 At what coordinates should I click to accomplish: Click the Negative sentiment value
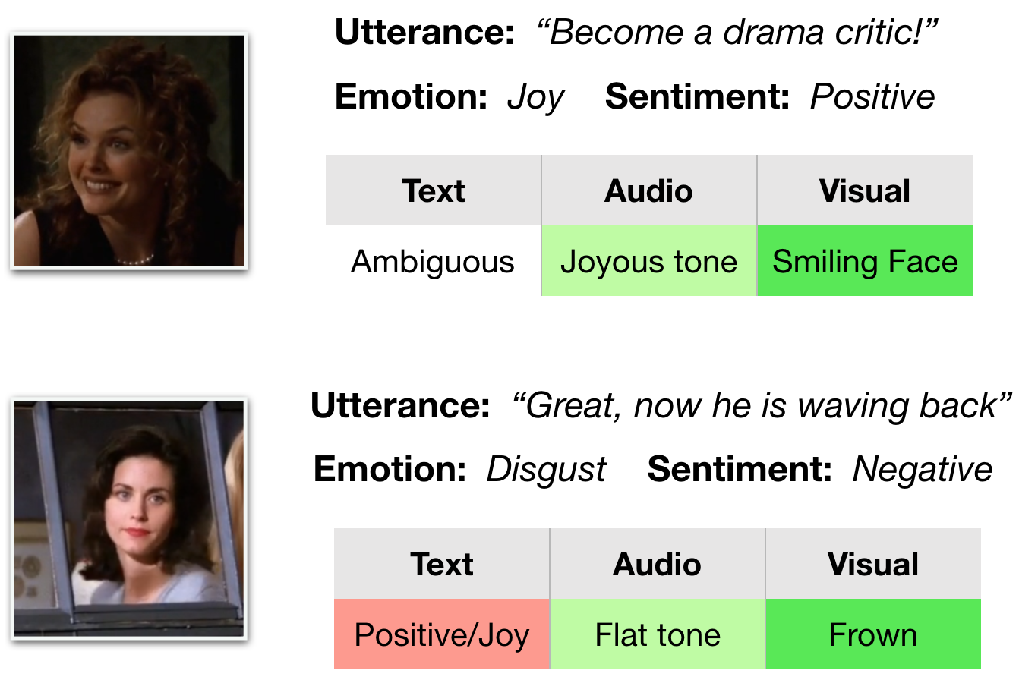(x=922, y=470)
